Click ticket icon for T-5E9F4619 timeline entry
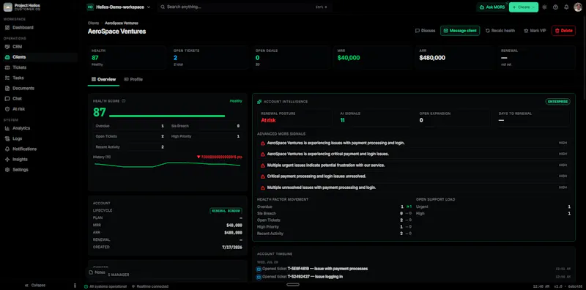 259,269
